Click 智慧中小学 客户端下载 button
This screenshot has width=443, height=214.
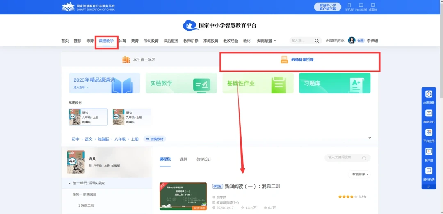[327, 7]
